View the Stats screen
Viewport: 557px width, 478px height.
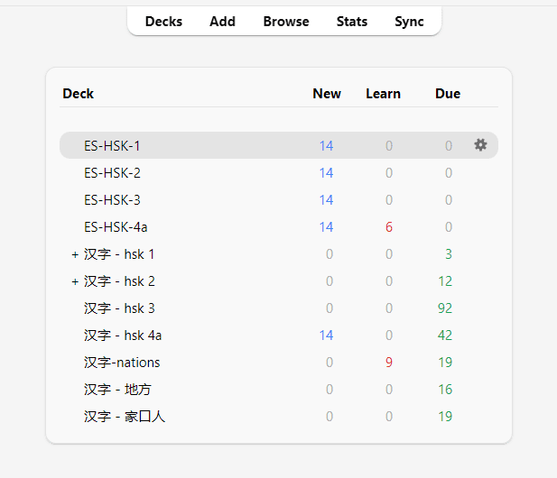click(351, 22)
